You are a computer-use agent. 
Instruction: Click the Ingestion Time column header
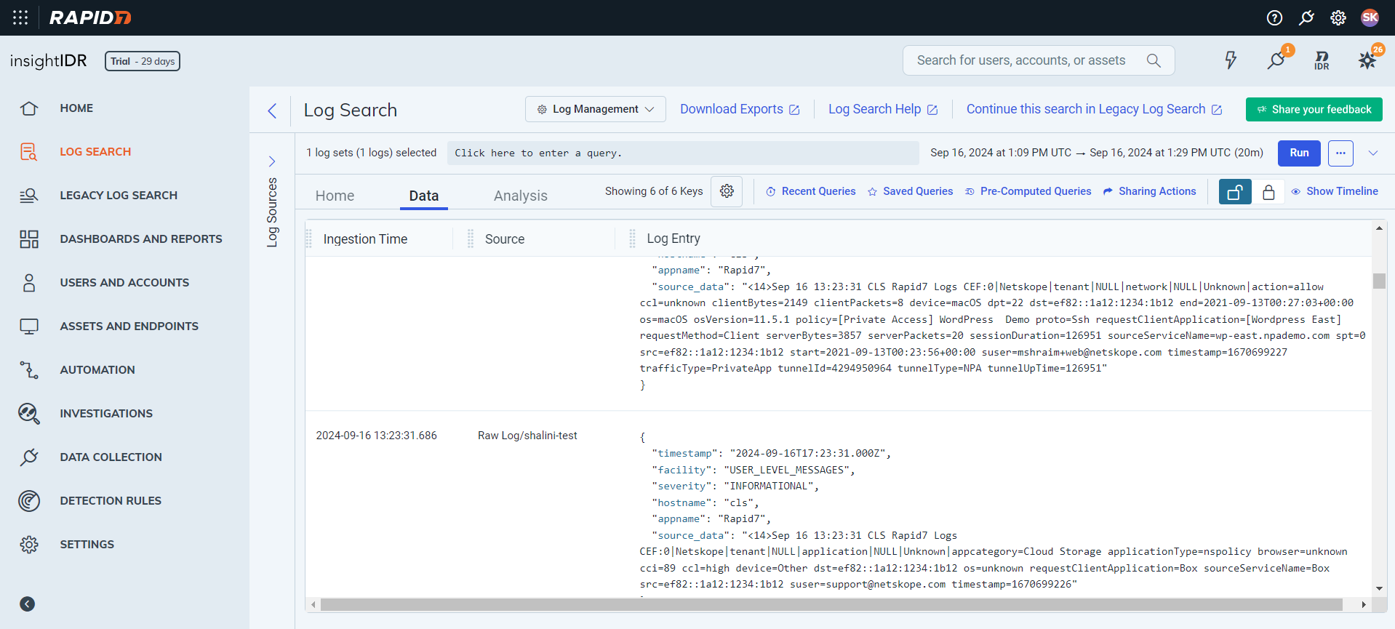[365, 239]
